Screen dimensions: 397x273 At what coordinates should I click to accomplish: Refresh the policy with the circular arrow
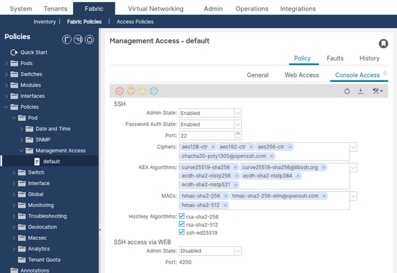pos(347,91)
